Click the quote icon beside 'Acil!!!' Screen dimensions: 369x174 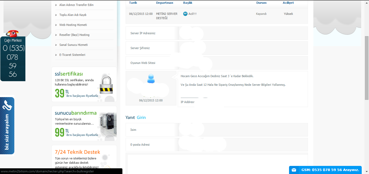click(x=185, y=14)
